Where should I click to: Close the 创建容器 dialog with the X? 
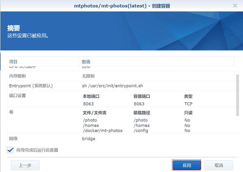(x=235, y=5)
